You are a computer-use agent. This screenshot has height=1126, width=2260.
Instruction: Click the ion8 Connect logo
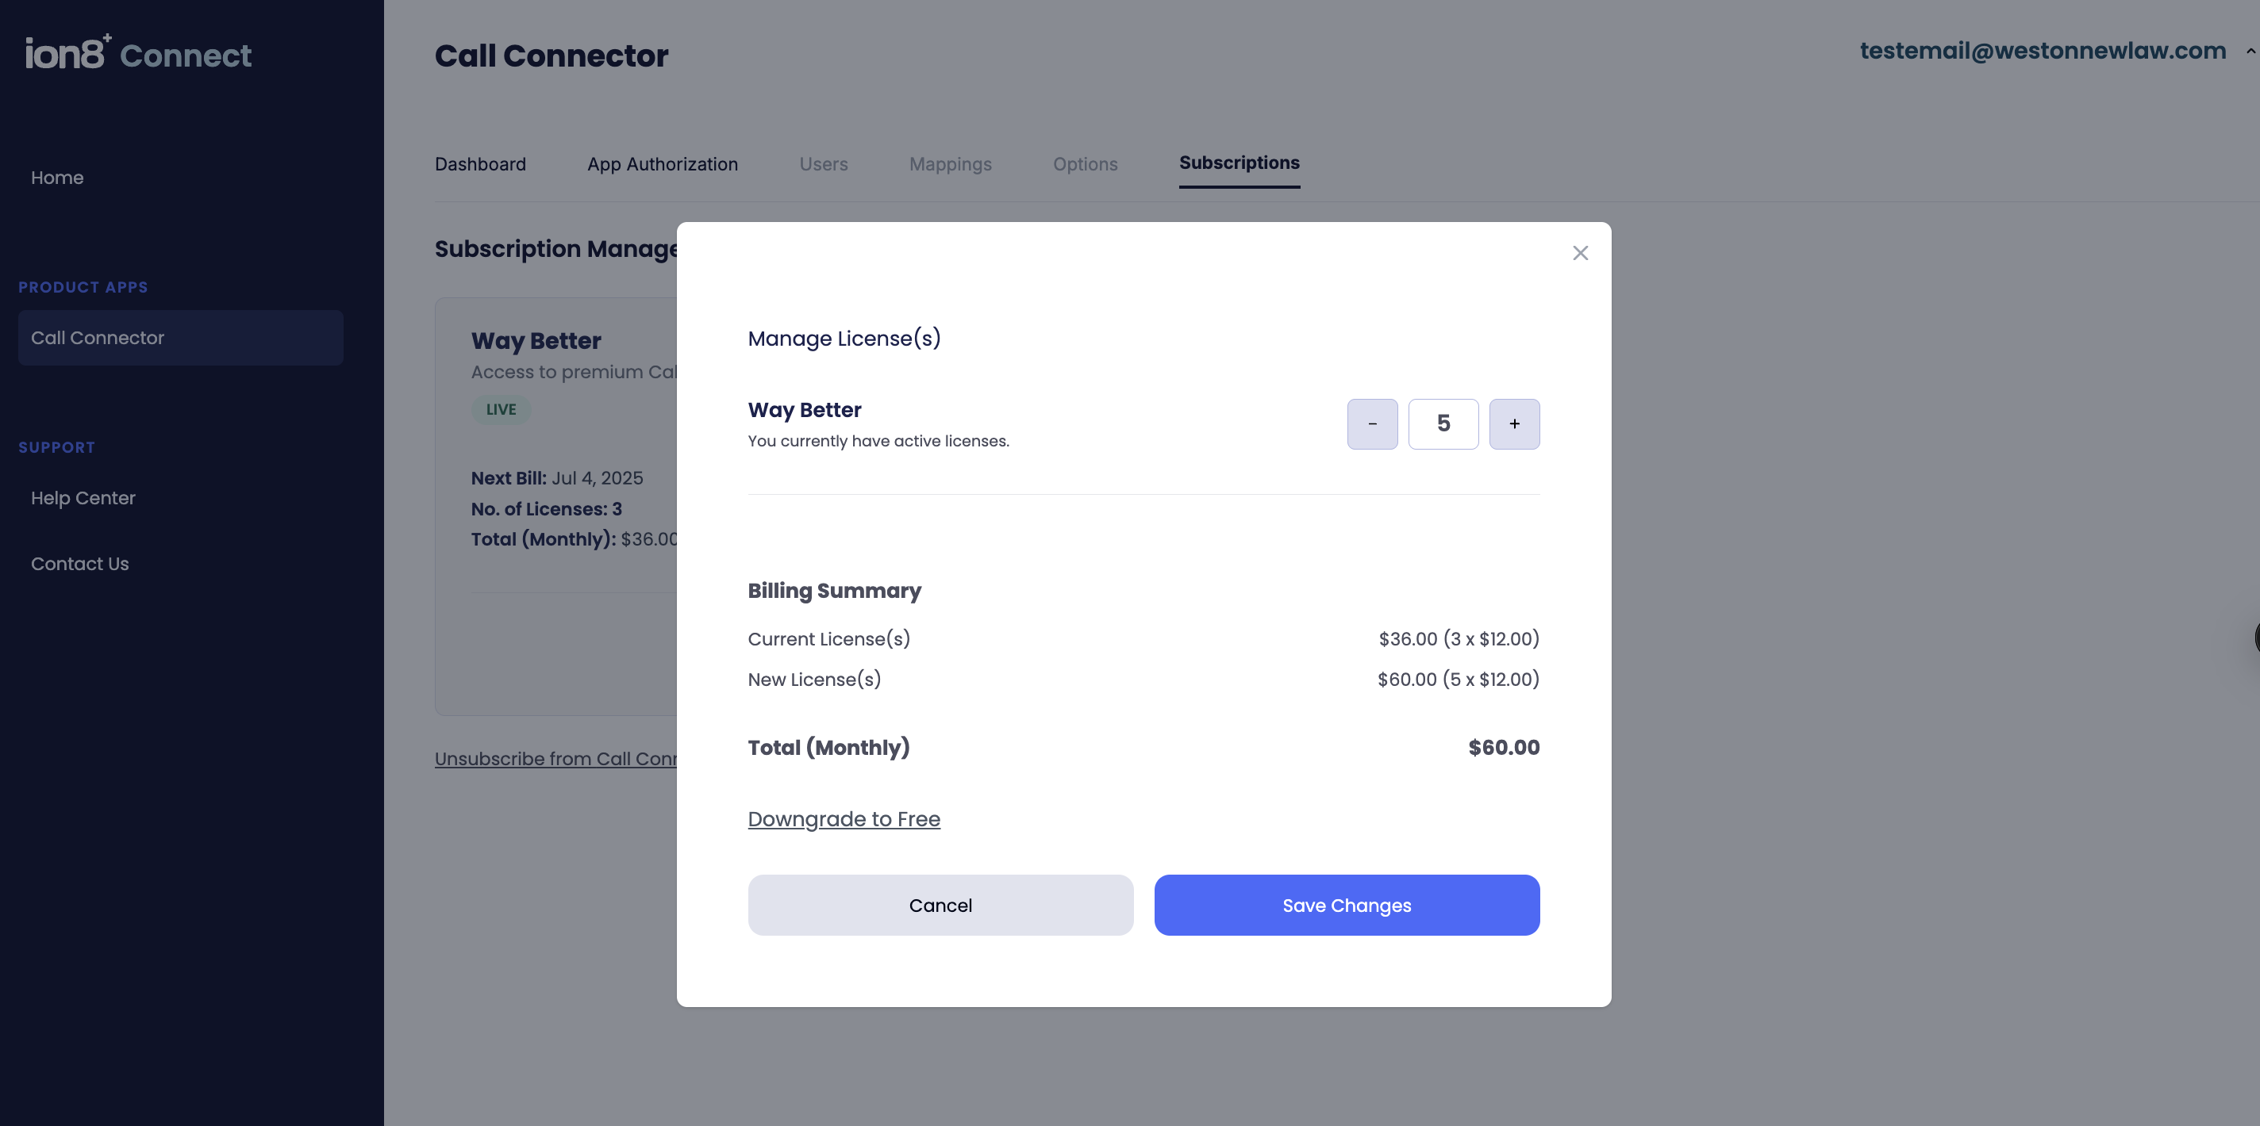[x=139, y=52]
